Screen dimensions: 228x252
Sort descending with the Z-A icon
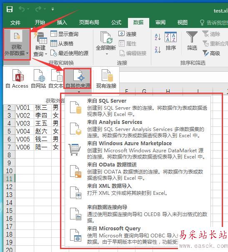(158, 50)
